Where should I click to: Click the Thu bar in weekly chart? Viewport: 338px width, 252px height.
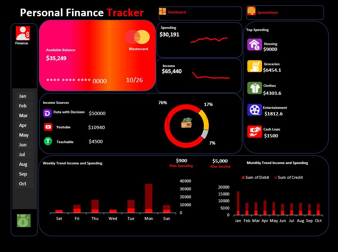(x=95, y=206)
